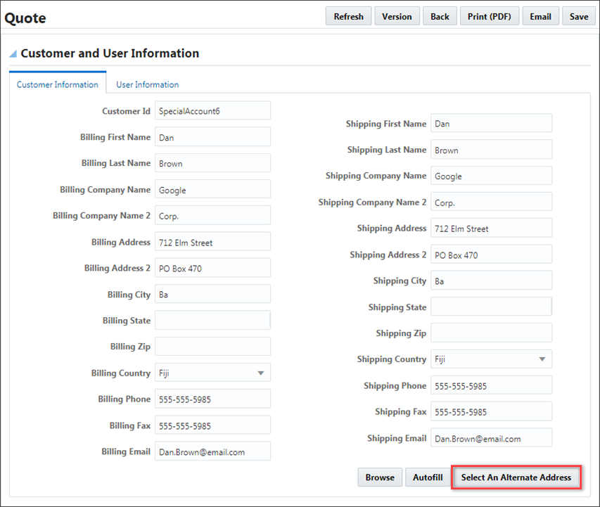Screen dimensions: 600x507
Task: Click the Autofill button
Action: point(427,477)
